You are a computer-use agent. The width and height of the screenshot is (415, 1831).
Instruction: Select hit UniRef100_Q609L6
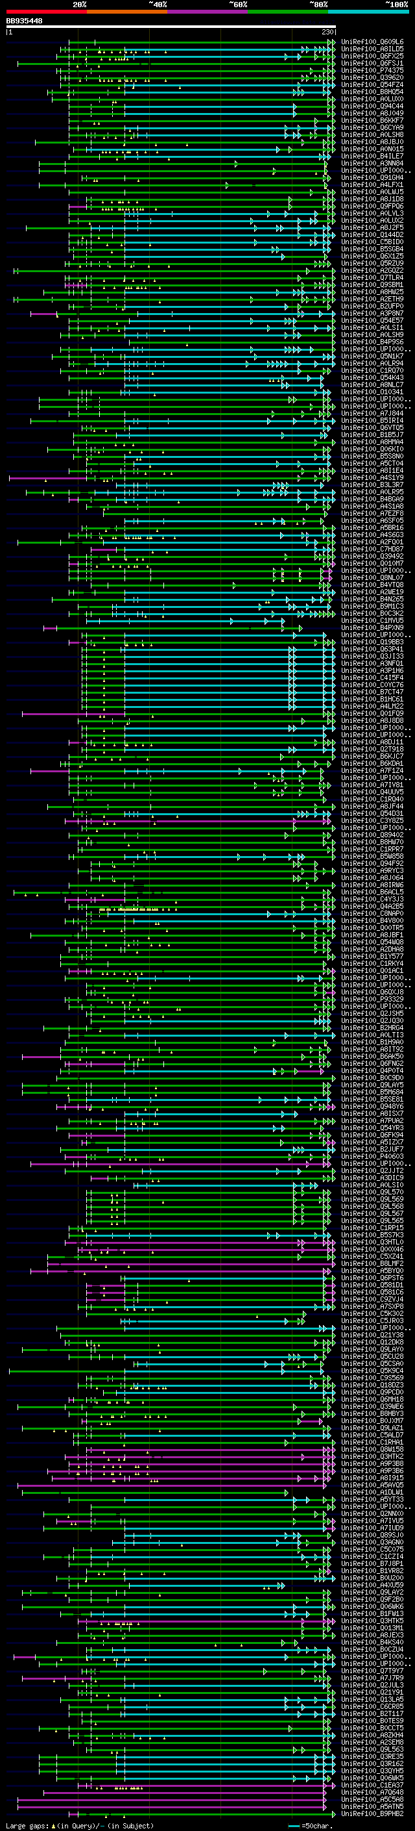pyautogui.click(x=372, y=42)
